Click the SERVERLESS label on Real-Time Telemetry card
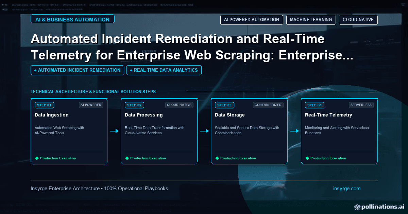The image size is (408, 214). pyautogui.click(x=361, y=105)
